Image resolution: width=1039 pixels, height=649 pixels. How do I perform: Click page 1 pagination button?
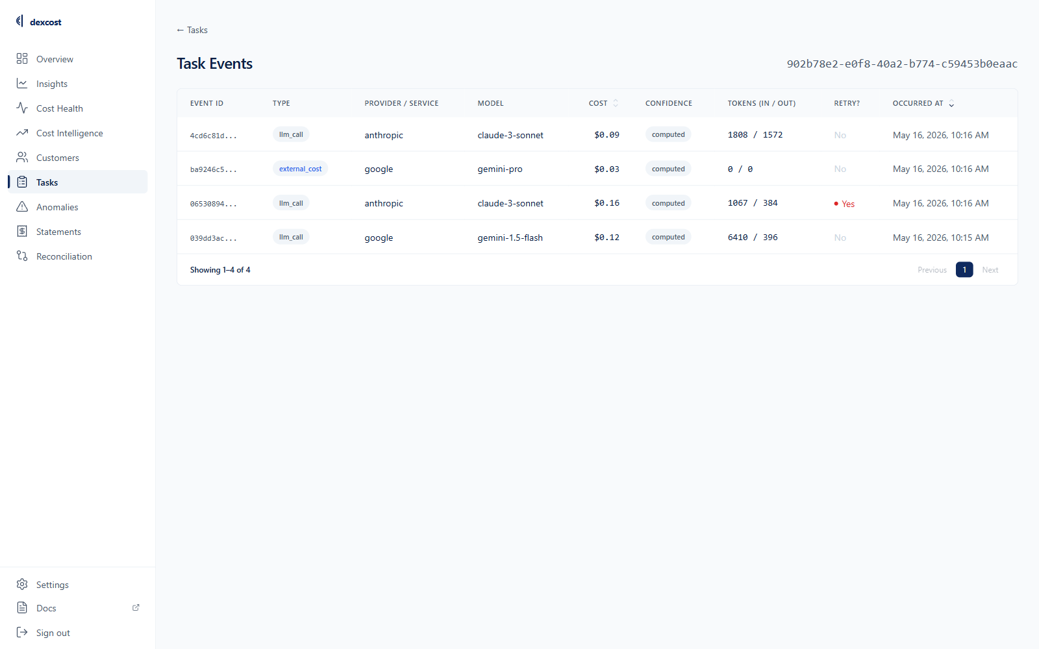964,269
